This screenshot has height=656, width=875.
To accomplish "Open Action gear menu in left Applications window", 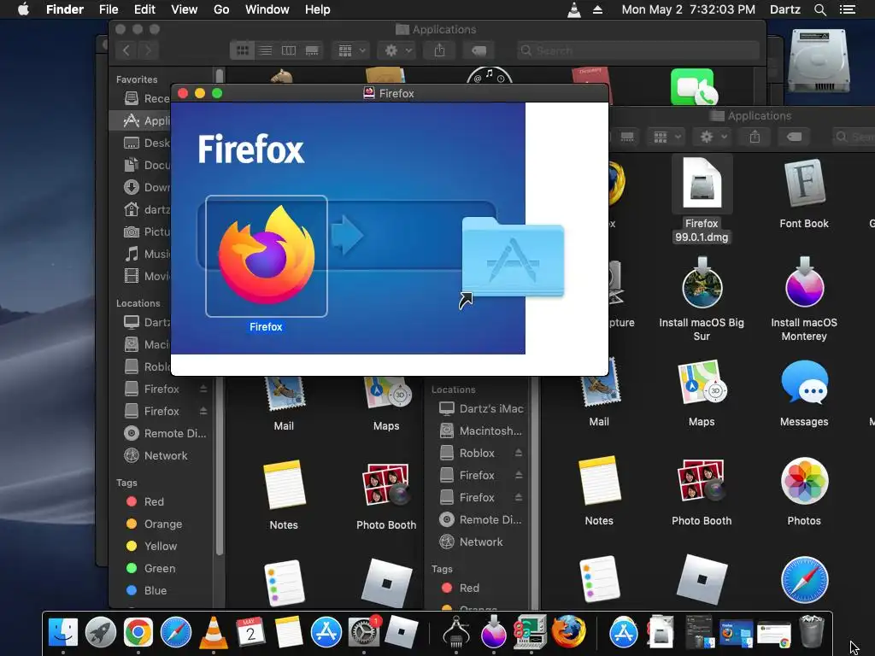I will tap(398, 50).
